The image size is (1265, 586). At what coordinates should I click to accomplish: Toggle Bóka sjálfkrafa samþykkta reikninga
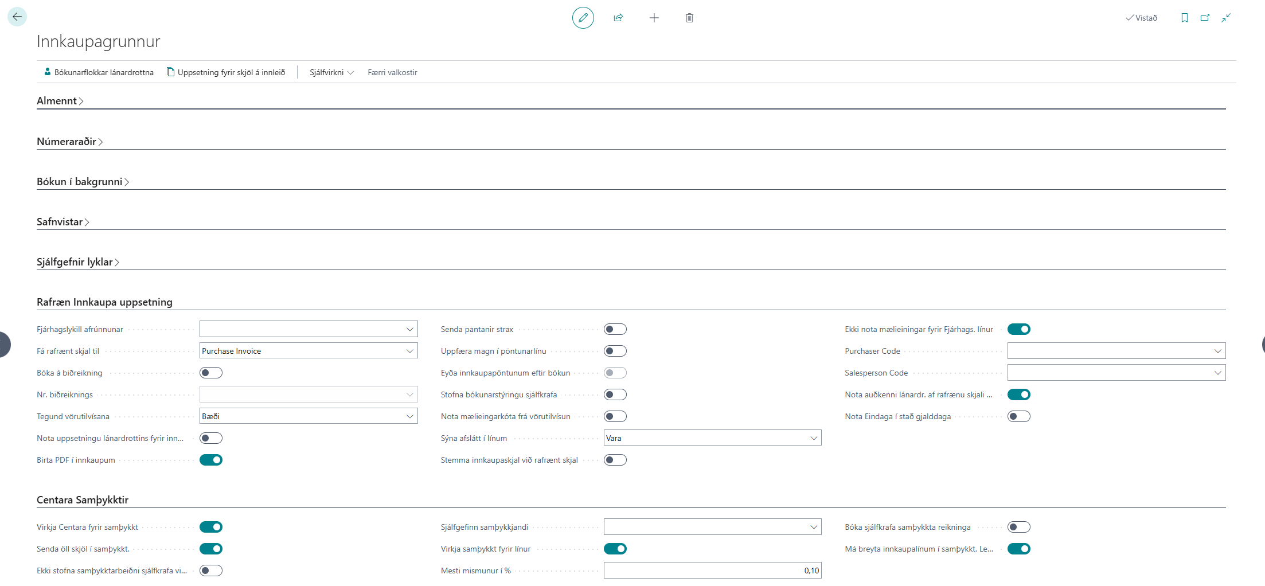click(x=1019, y=527)
